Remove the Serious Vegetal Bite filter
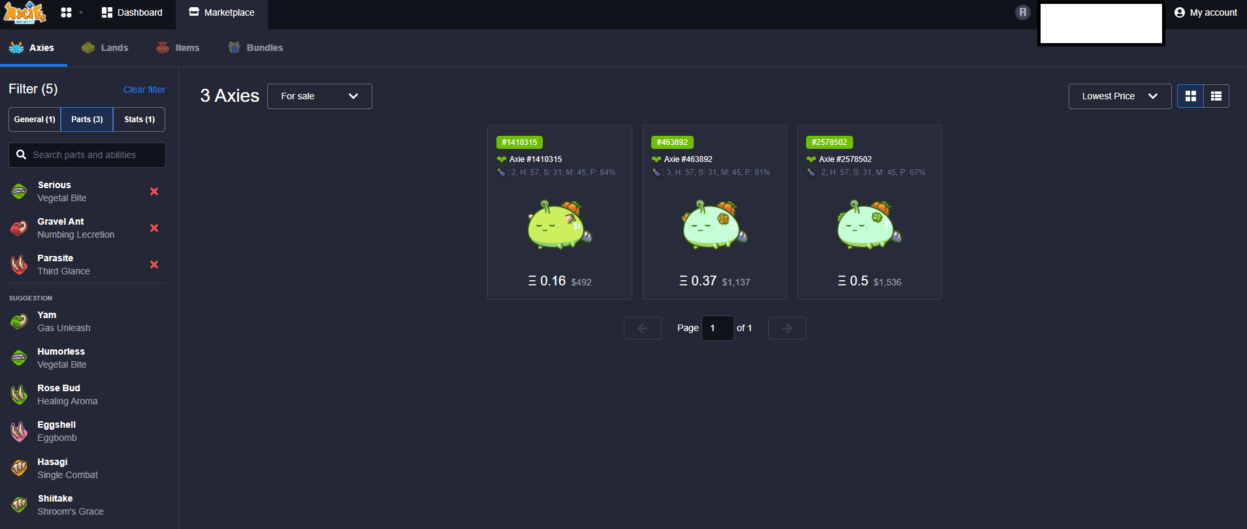This screenshot has width=1247, height=529. (154, 191)
